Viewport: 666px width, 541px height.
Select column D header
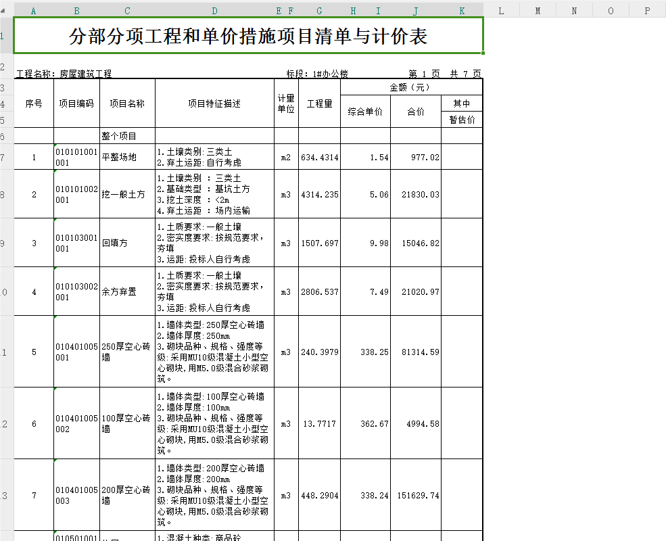coord(214,11)
